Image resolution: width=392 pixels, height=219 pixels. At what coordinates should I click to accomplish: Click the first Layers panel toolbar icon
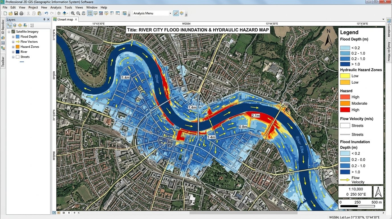pos(9,25)
